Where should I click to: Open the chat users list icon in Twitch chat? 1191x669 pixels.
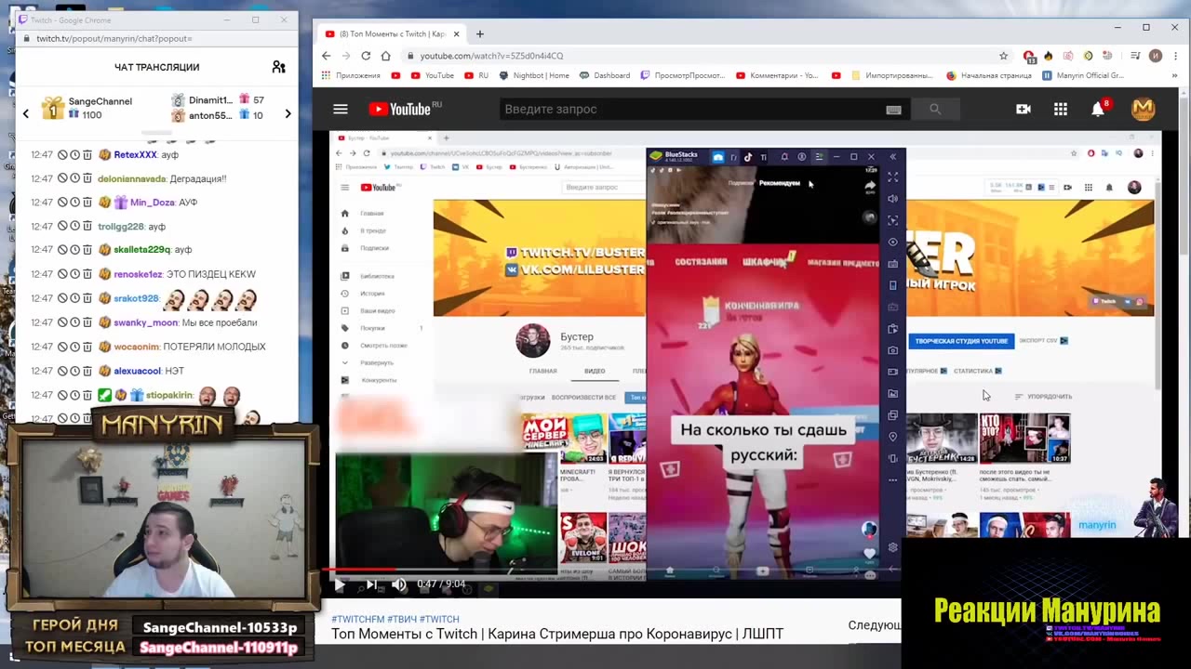tap(278, 67)
